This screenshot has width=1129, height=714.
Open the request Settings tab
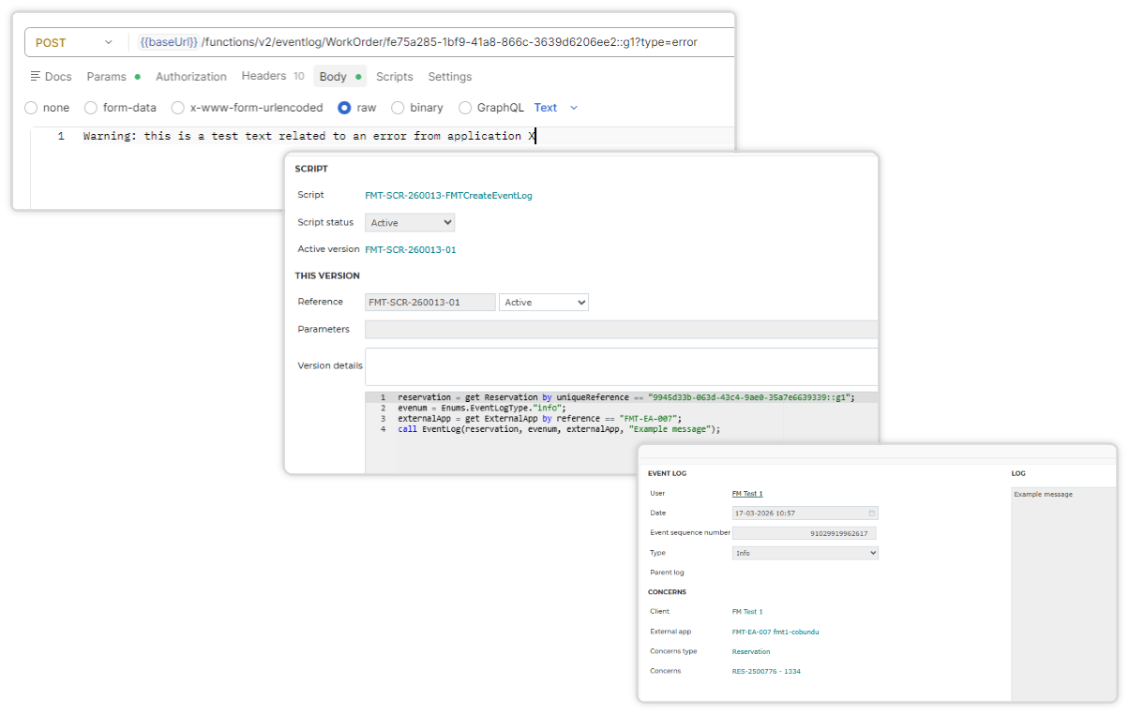coord(450,77)
